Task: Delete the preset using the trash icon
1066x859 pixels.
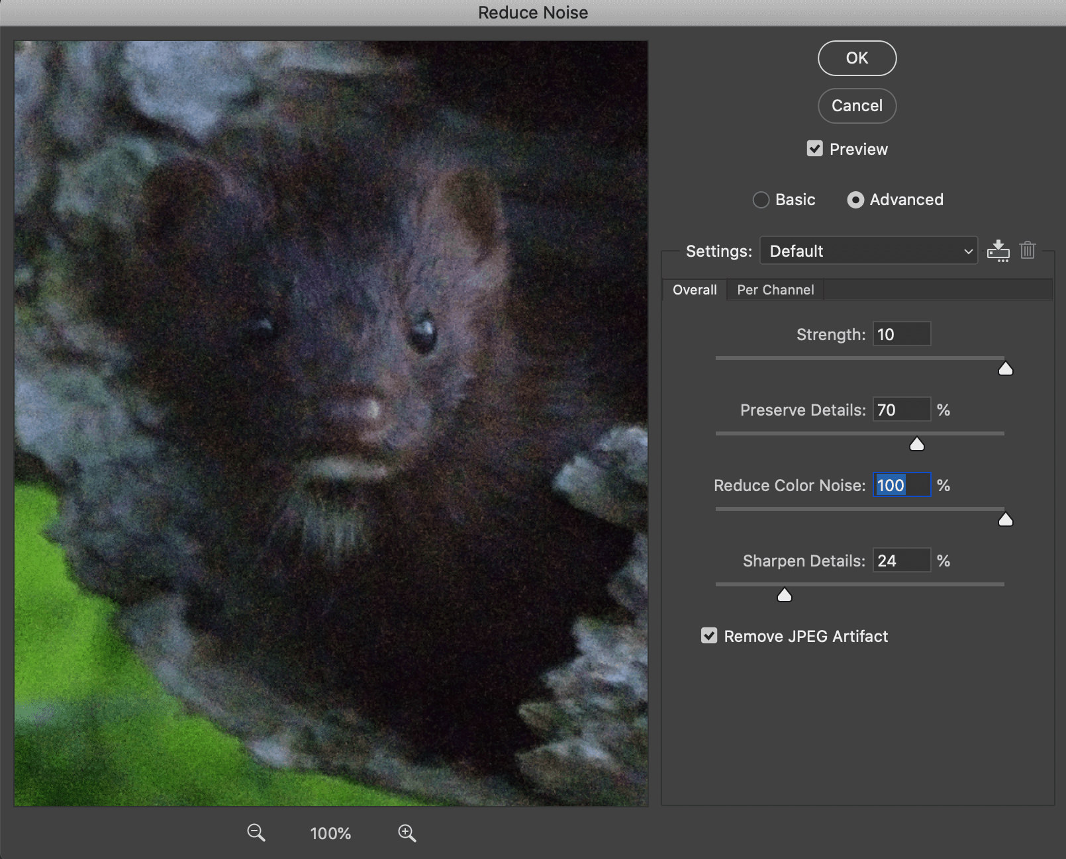Action: [x=1027, y=250]
